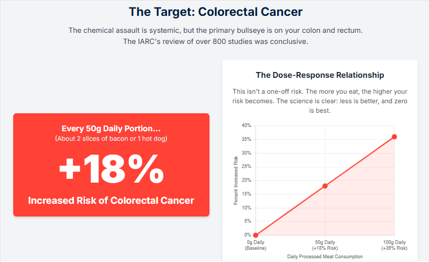Click the bacon or hot dog note

click(x=111, y=139)
